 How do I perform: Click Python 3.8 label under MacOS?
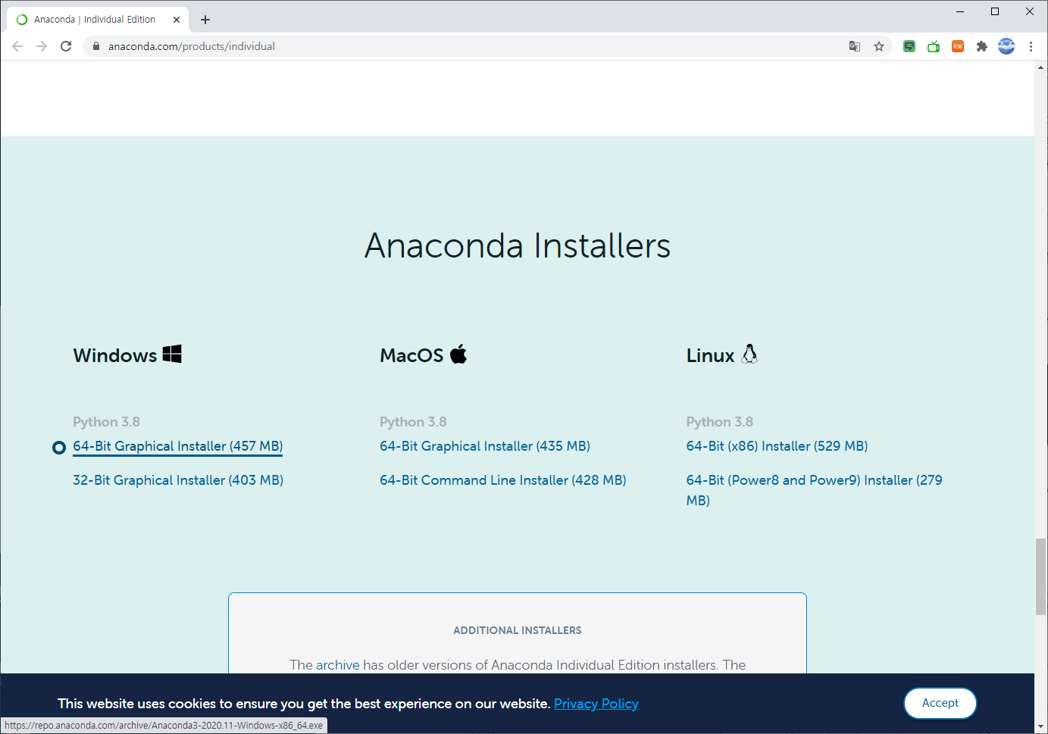pyautogui.click(x=413, y=422)
